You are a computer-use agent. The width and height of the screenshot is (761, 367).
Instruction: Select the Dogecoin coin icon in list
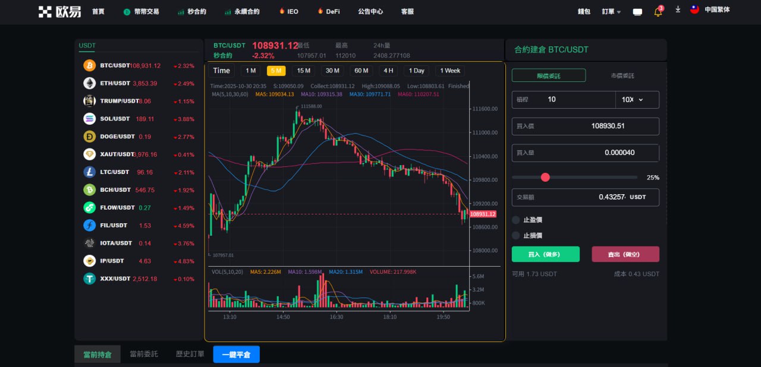coord(89,137)
